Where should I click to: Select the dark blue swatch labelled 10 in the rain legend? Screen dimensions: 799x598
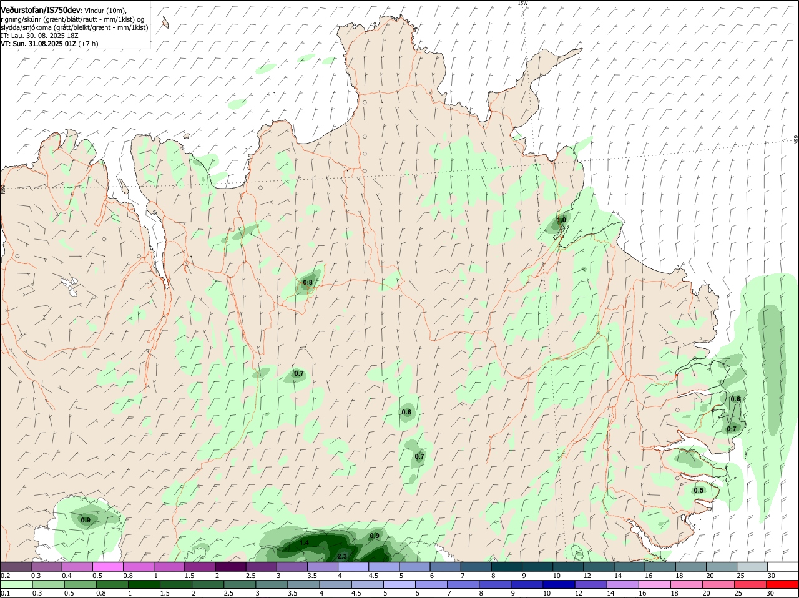pyautogui.click(x=559, y=585)
